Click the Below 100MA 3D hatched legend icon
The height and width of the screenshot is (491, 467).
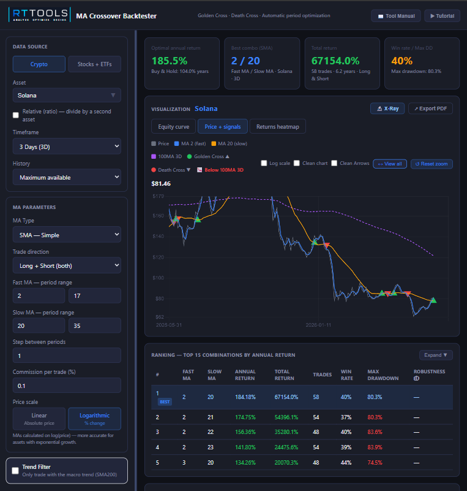tap(200, 170)
